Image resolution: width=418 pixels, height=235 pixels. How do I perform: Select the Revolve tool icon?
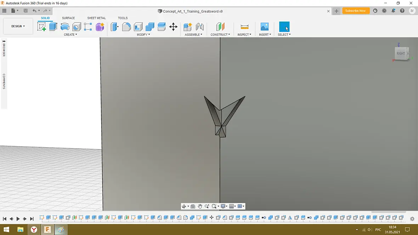point(65,27)
